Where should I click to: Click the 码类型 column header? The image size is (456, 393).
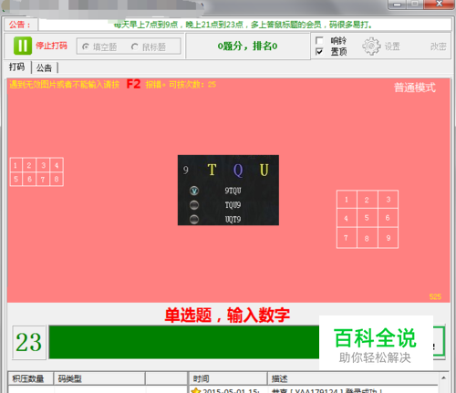coord(99,378)
